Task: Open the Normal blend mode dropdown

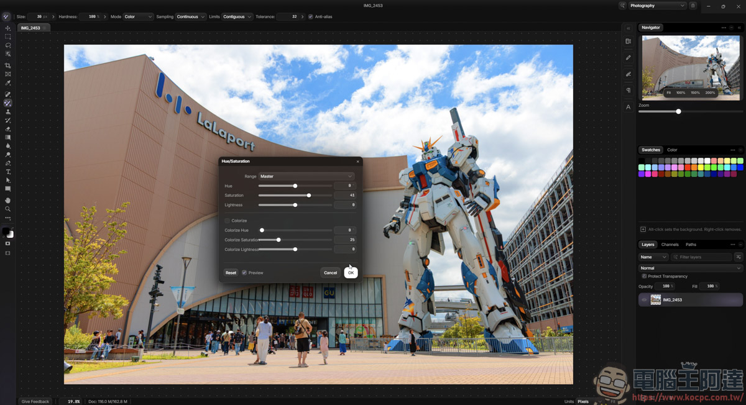Action: point(691,268)
